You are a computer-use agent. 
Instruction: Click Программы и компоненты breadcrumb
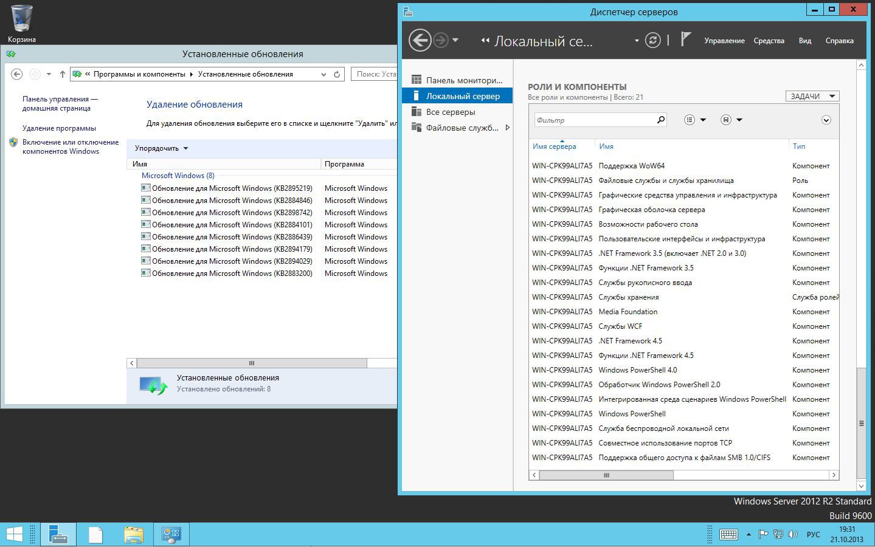[x=139, y=74]
